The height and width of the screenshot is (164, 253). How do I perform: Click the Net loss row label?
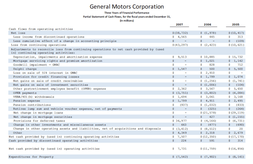coord(18,33)
